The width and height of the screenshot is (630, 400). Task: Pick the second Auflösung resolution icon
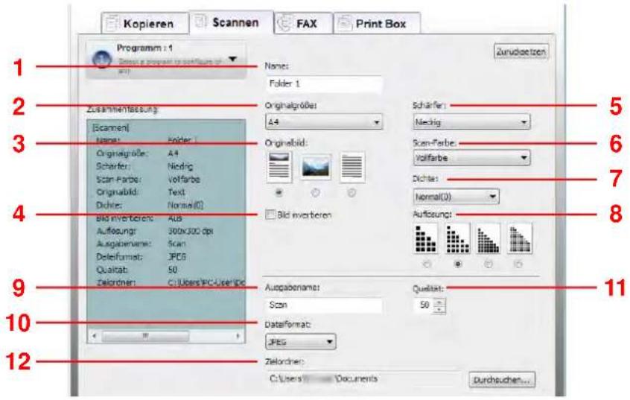click(x=458, y=238)
